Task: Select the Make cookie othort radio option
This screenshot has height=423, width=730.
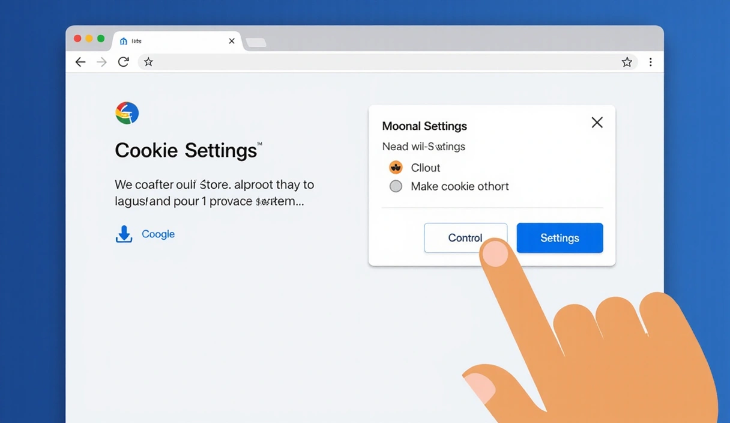Action: tap(396, 186)
